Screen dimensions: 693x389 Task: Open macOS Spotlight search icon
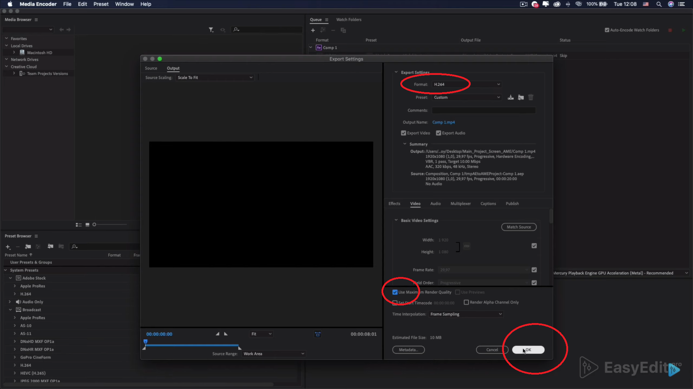click(659, 4)
